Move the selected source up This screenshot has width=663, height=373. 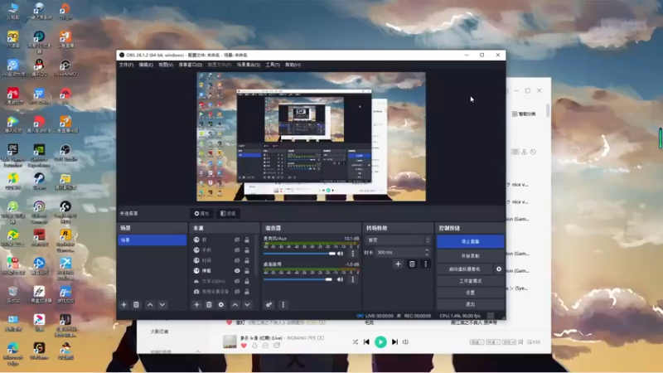click(x=235, y=304)
